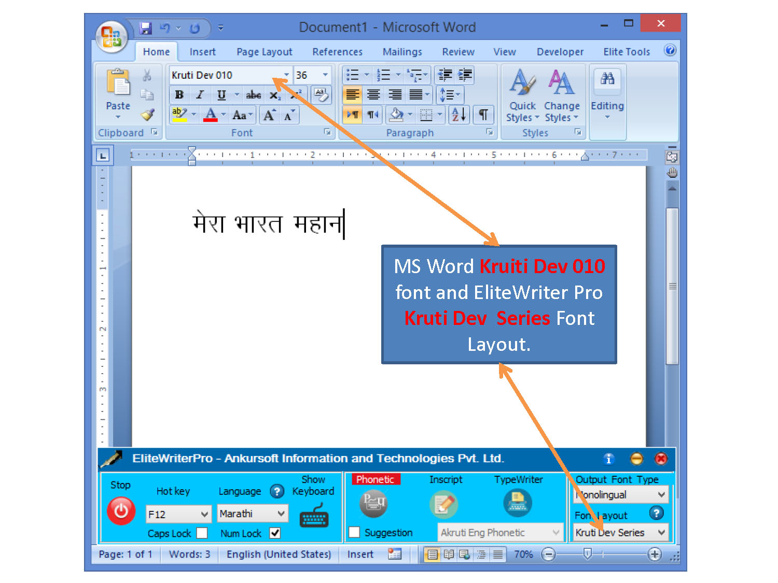The width and height of the screenshot is (778, 583).
Task: Toggle Left-to-Right text direction button
Action: point(353,115)
